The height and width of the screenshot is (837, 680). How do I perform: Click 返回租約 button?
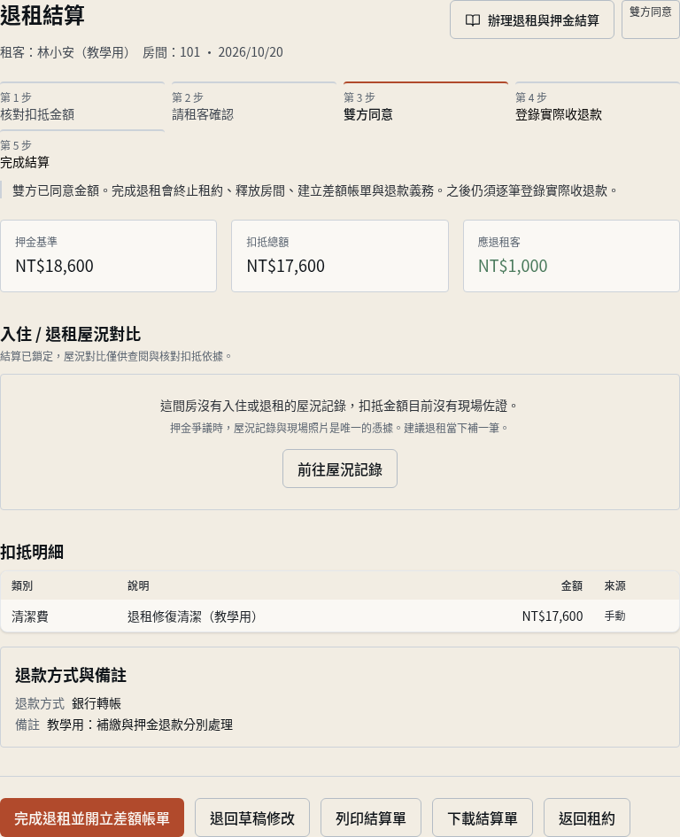click(587, 818)
